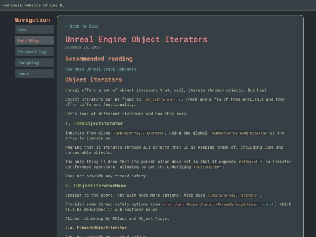This screenshot has width=316, height=237.
Task: Click the 'Navigation' sidebar heading
Action: (32, 20)
